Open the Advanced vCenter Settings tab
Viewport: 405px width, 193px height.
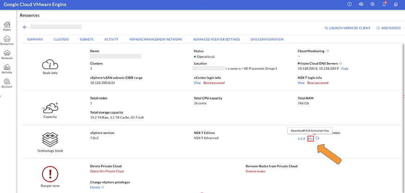[217, 39]
